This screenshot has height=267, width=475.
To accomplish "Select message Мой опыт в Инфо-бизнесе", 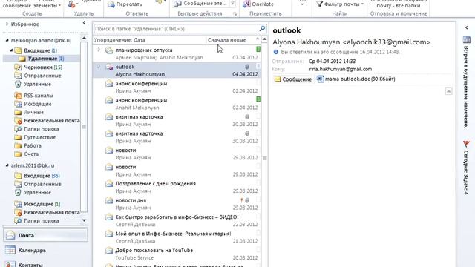I will [177, 237].
